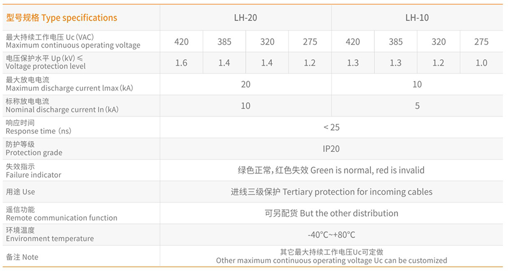Image resolution: width=508 pixels, height=272 pixels.
Task: Click the <25 response time value
Action: pos(331,127)
